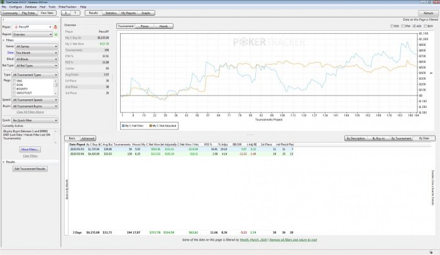Image resolution: width=440 pixels, height=255 pixels.
Task: Click the red icon beside the Player field
Action: (55, 28)
